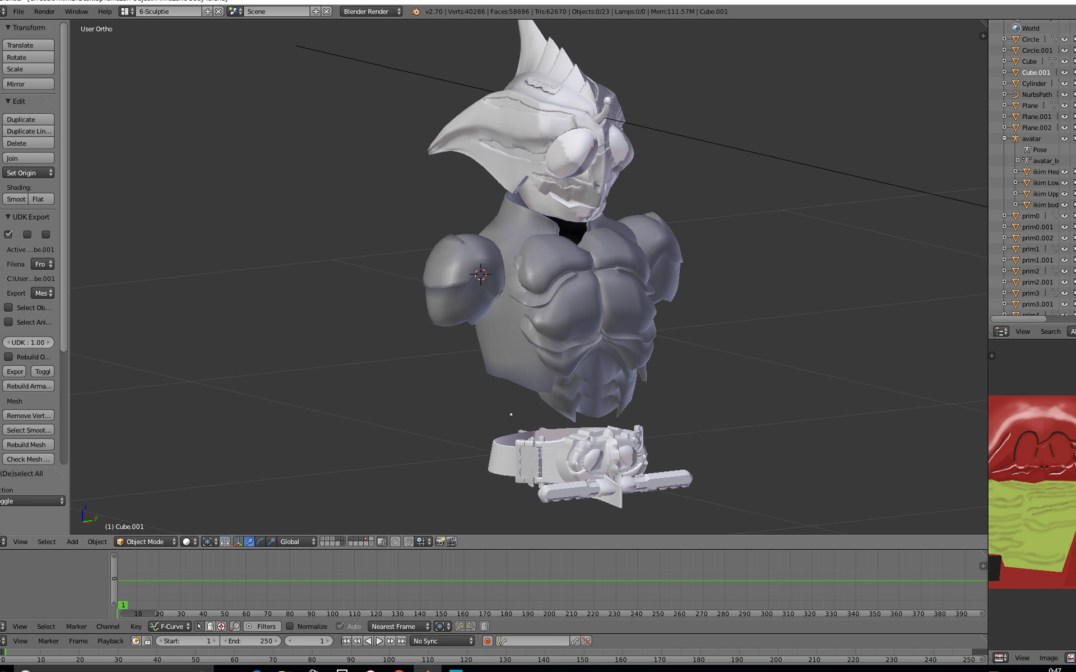The height and width of the screenshot is (672, 1076).
Task: Open the Object Mode dropdown
Action: click(146, 542)
